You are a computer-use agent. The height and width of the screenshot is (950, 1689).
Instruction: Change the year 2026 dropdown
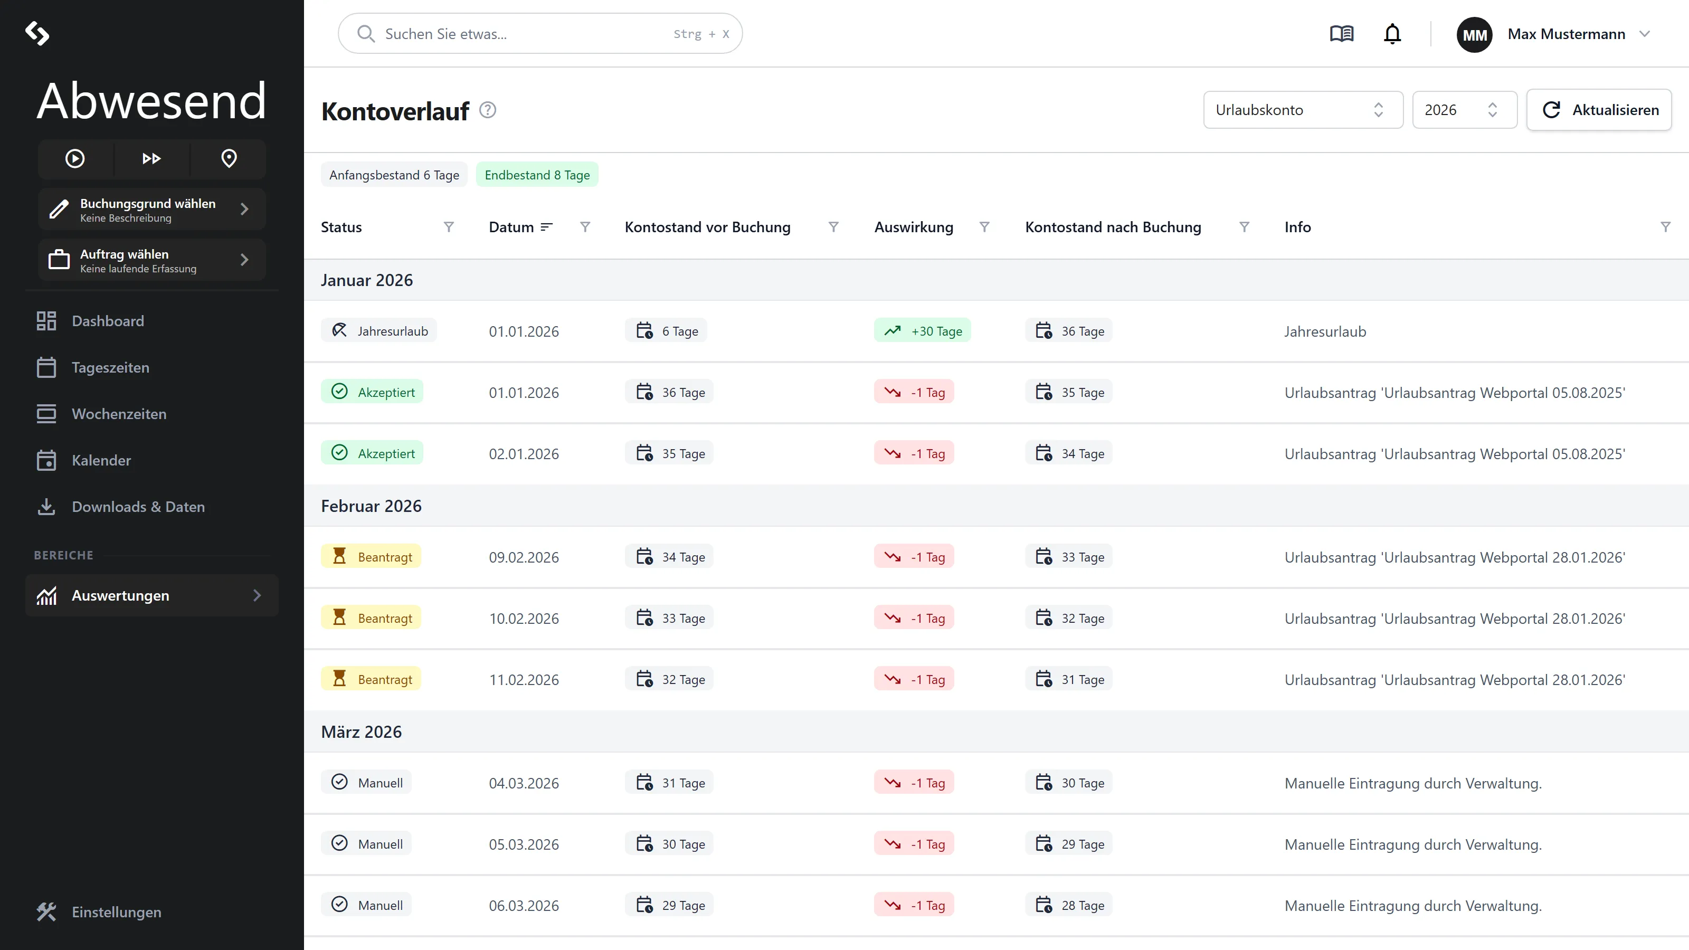[1464, 110]
